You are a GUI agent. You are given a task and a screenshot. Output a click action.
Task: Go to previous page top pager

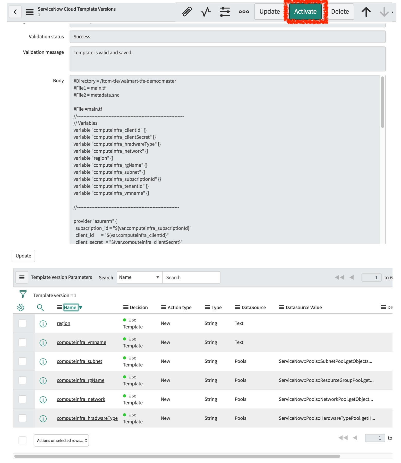pos(352,277)
